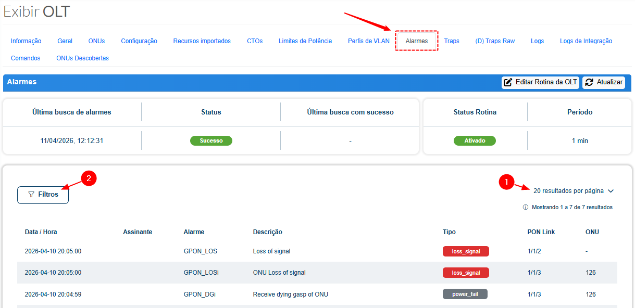Click the info icon beside Mostrando results
Image resolution: width=635 pixels, height=308 pixels.
coord(526,207)
